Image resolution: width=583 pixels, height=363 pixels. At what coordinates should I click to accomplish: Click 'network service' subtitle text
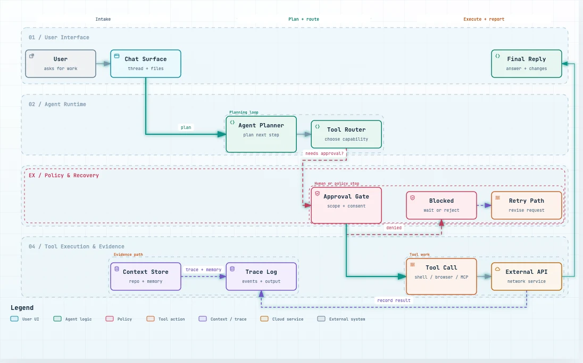coord(527,281)
